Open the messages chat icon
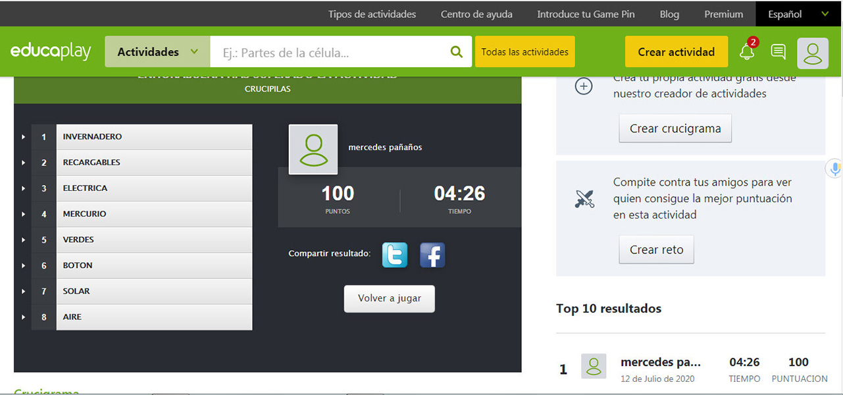Viewport: 843px width, 395px height. point(778,52)
